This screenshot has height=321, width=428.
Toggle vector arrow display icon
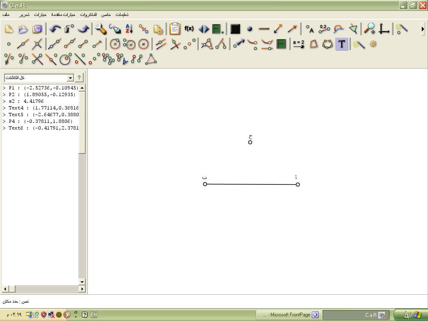point(292,29)
